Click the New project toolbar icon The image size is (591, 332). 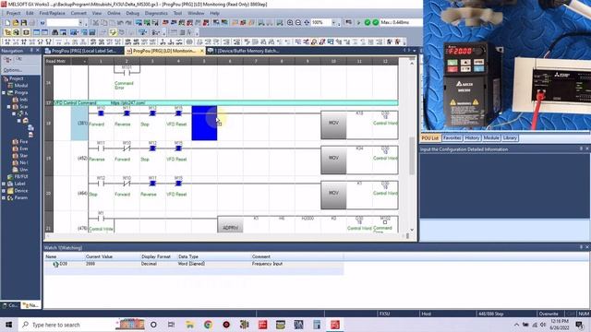(x=7, y=23)
